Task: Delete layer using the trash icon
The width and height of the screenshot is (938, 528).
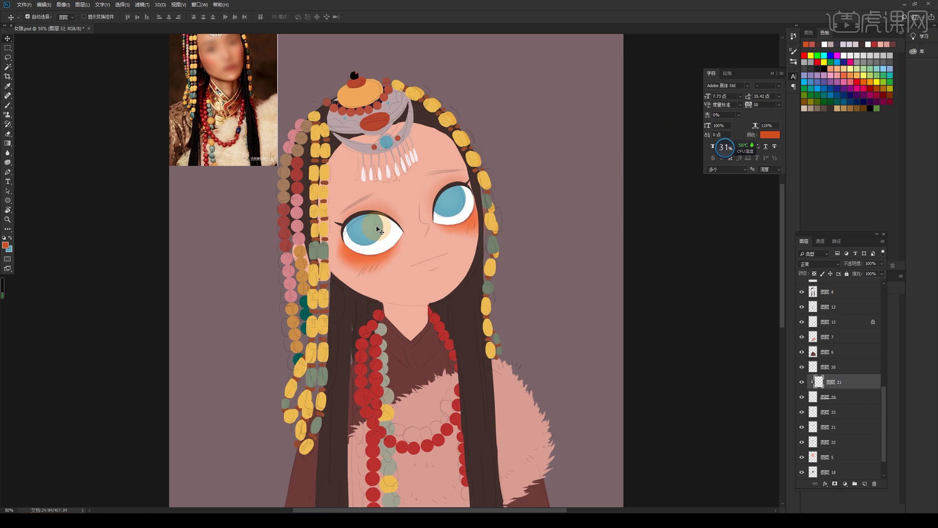Action: pyautogui.click(x=874, y=484)
